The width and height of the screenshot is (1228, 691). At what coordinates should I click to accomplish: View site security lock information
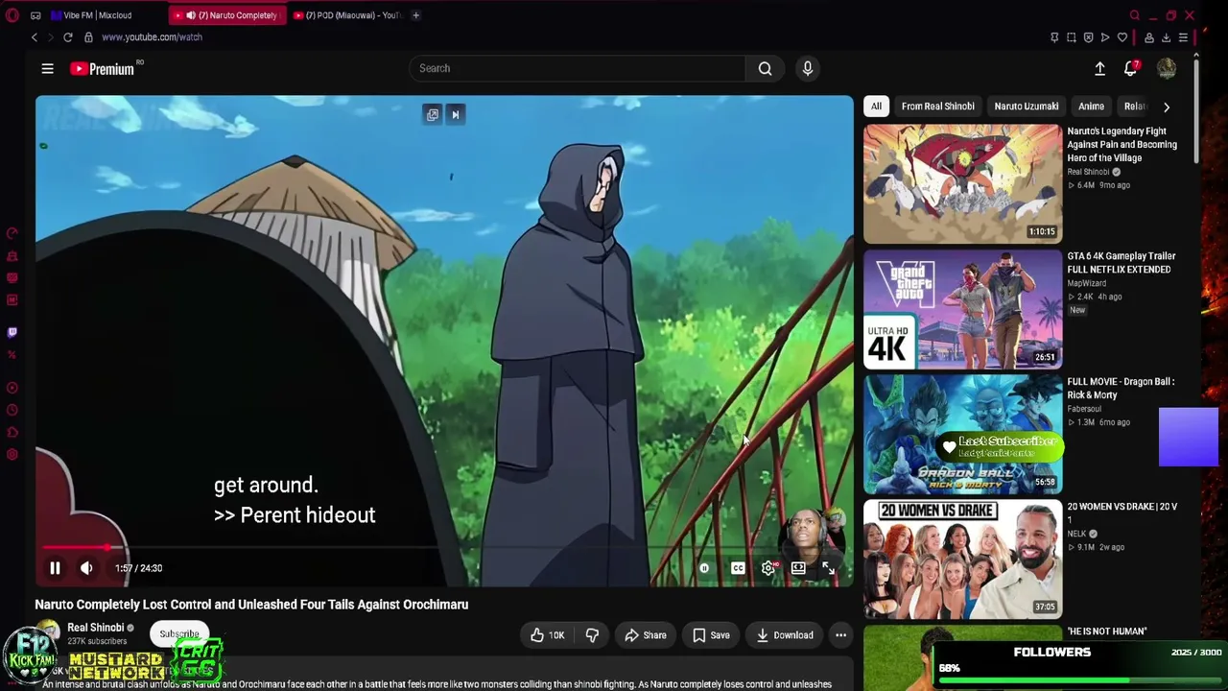pyautogui.click(x=88, y=37)
